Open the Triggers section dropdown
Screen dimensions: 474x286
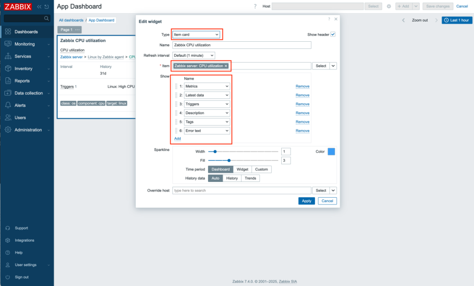click(207, 104)
